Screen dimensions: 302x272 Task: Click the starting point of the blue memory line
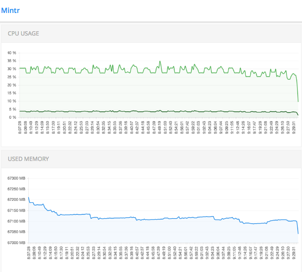click(x=28, y=197)
